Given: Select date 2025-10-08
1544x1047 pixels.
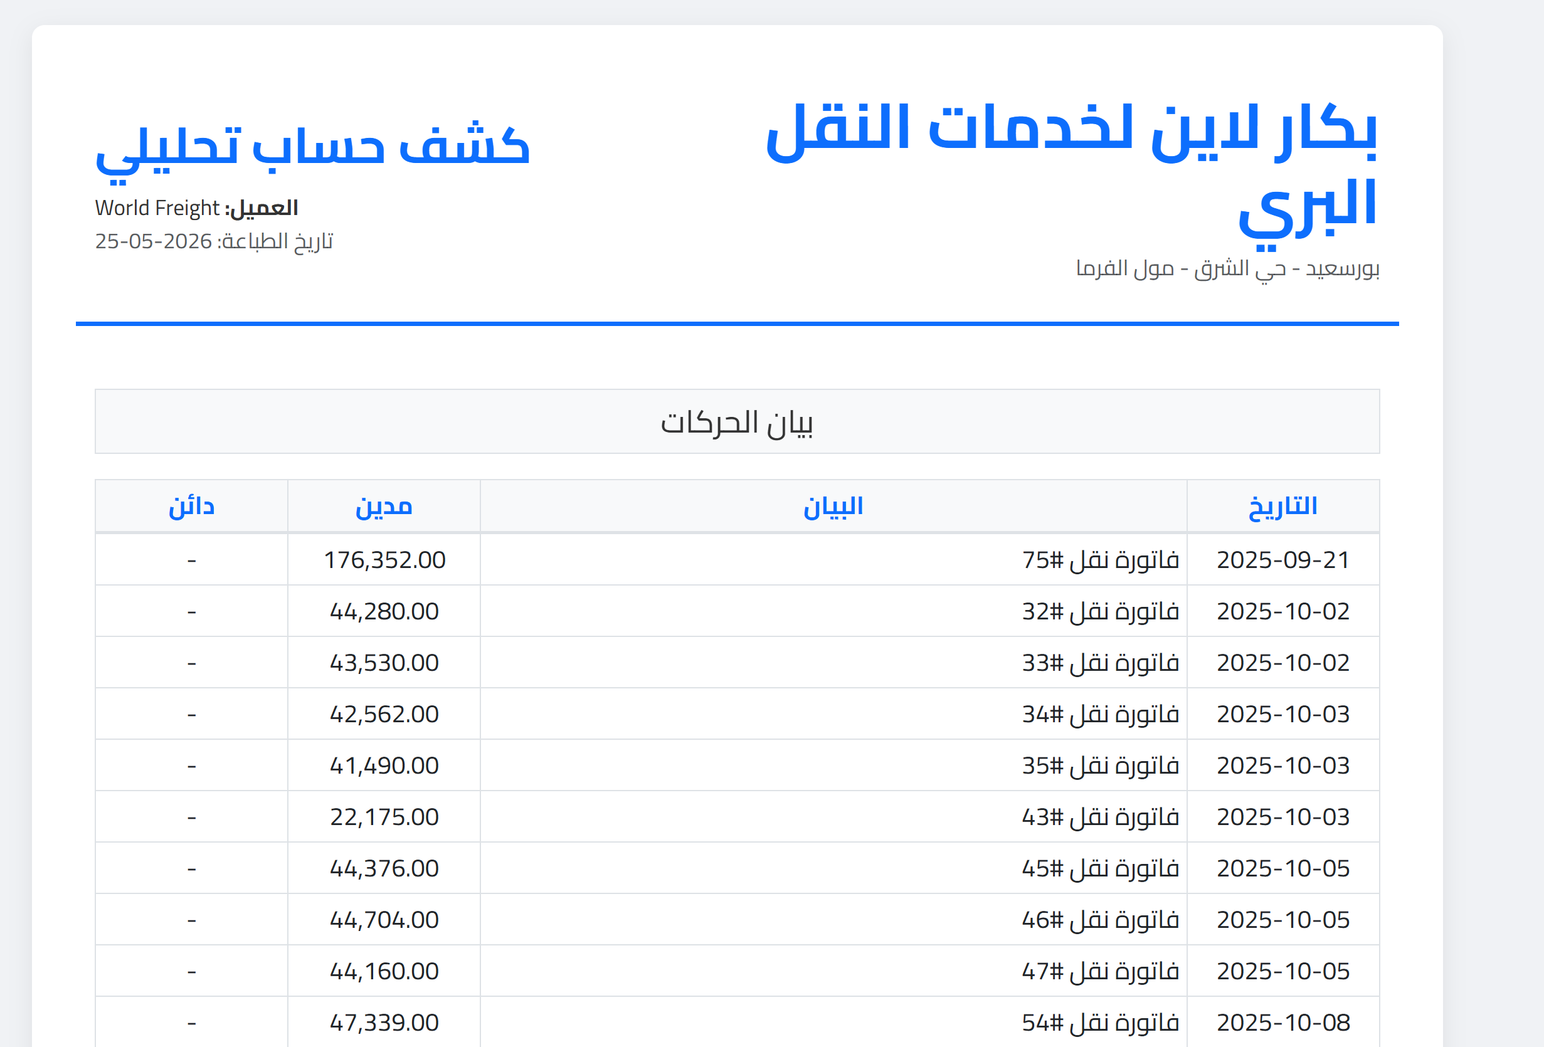Looking at the screenshot, I should click(x=1283, y=1023).
